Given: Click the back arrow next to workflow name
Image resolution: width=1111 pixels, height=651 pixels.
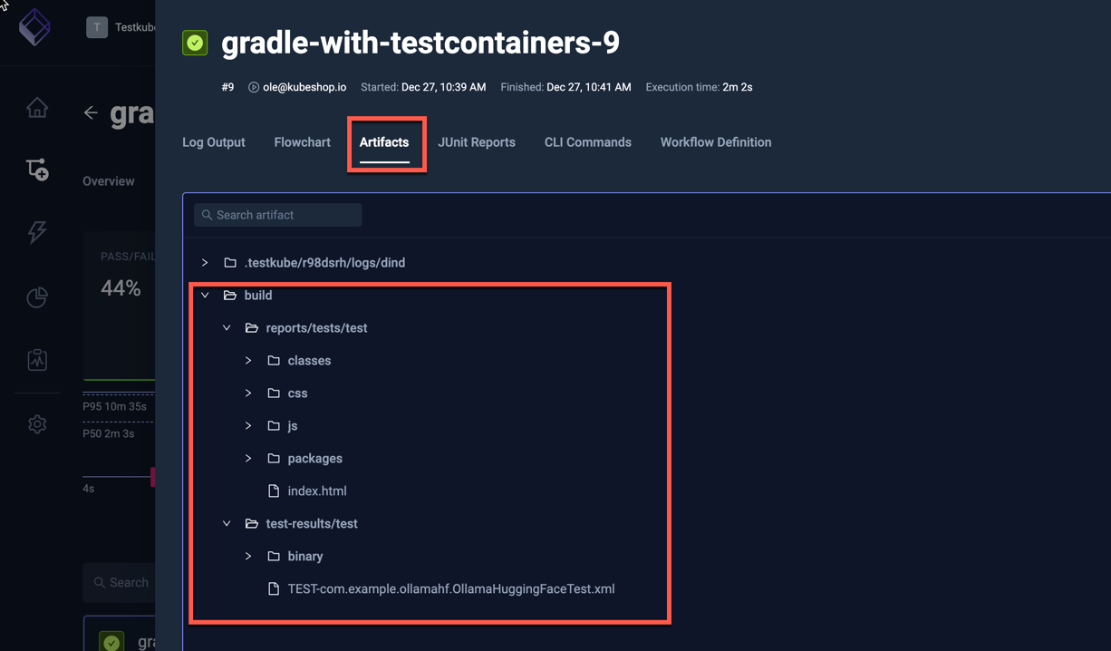Looking at the screenshot, I should coord(91,112).
